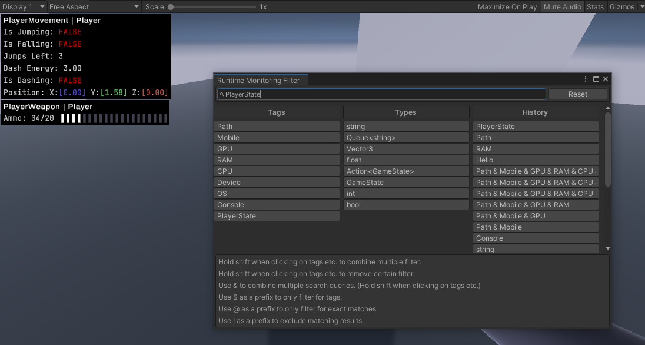Select PlayerState in History

click(536, 127)
